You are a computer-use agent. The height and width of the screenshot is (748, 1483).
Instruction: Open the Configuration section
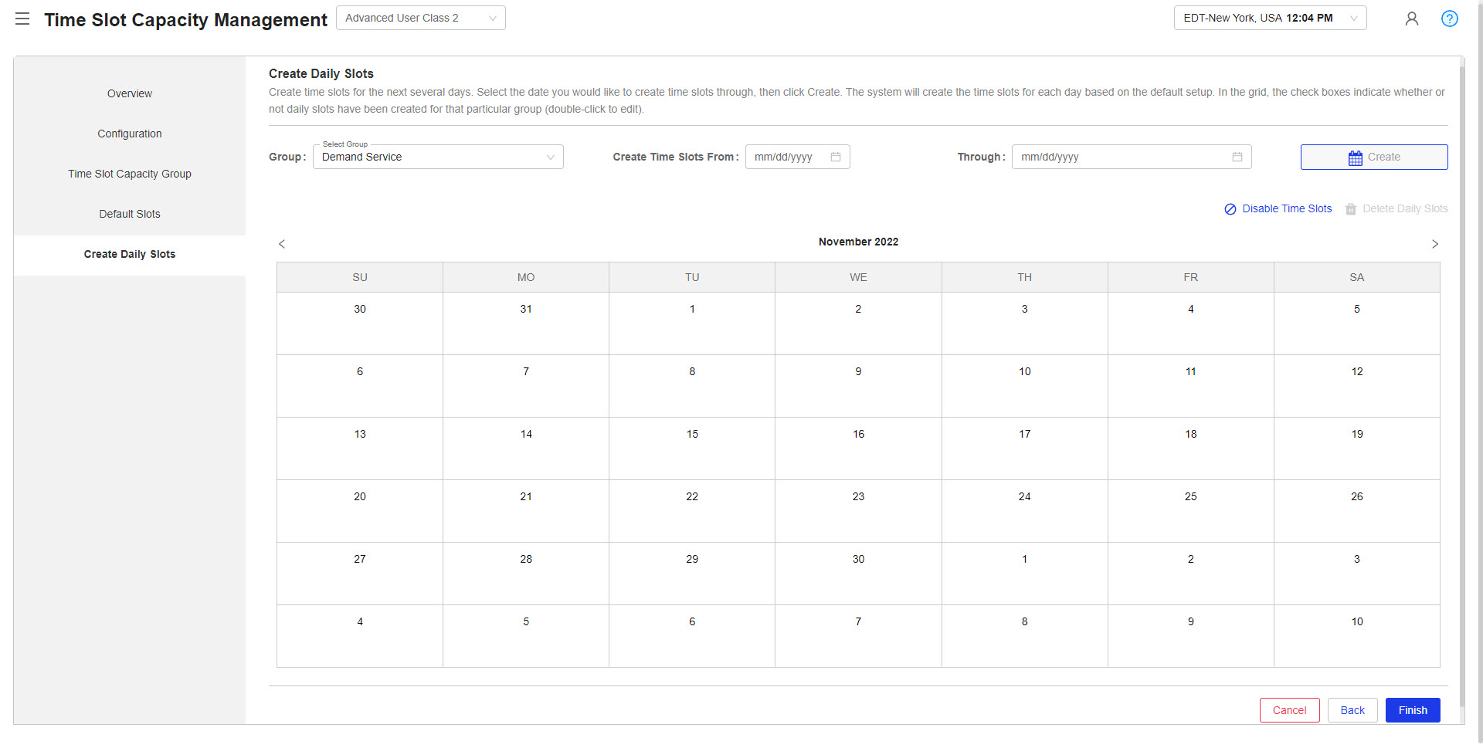129,134
